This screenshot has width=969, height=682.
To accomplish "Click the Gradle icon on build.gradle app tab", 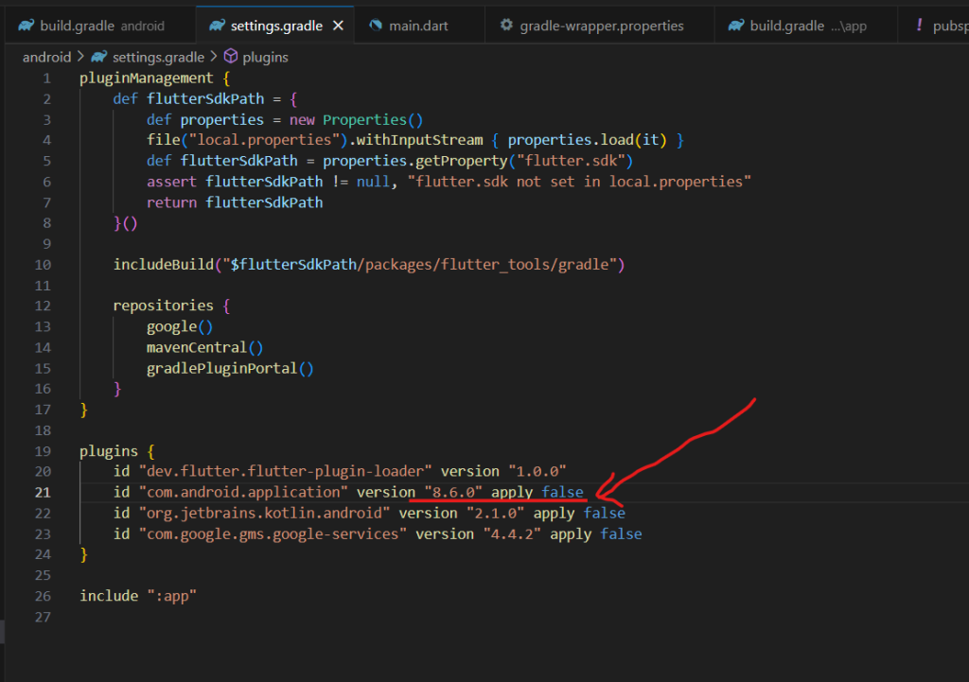I will (736, 26).
